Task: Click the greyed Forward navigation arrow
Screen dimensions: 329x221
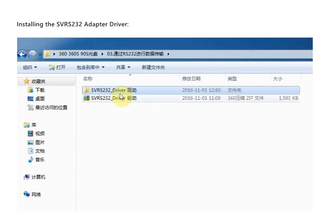Action: (x=32, y=54)
